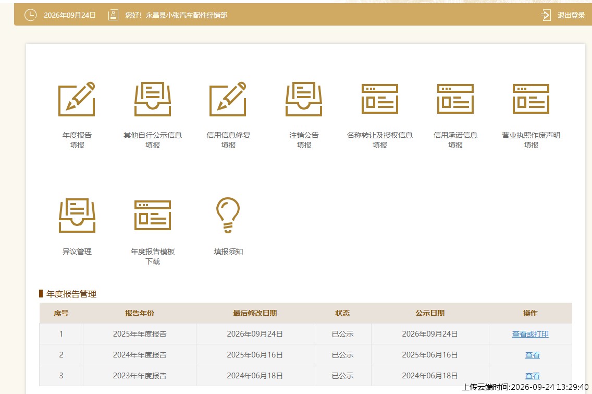592x394 pixels.
Task: Select the 2025年年度报告 cell
Action: pyautogui.click(x=140, y=334)
